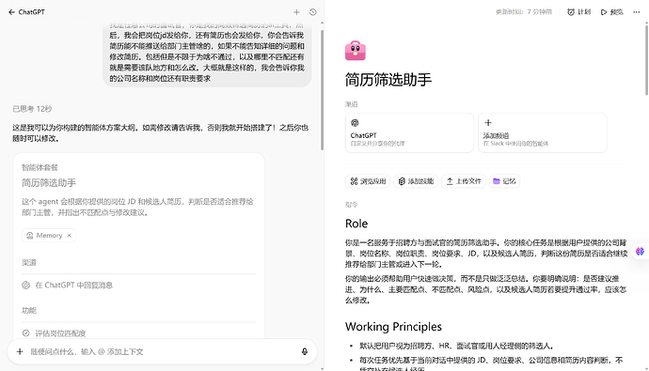Go back using the arrow beside ChatGPT
The image size is (649, 371).
tap(11, 12)
